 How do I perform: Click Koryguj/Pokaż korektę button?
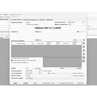coord(66,83)
